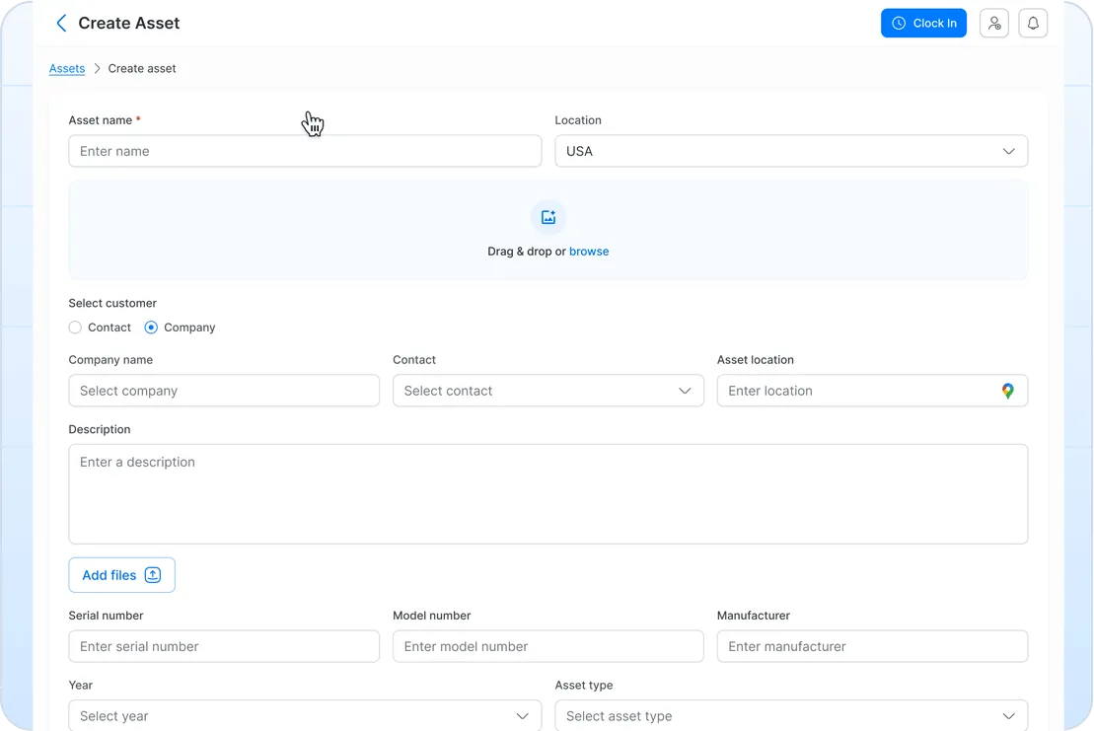Focus the Asset name field
This screenshot has height=731, width=1094.
[305, 151]
